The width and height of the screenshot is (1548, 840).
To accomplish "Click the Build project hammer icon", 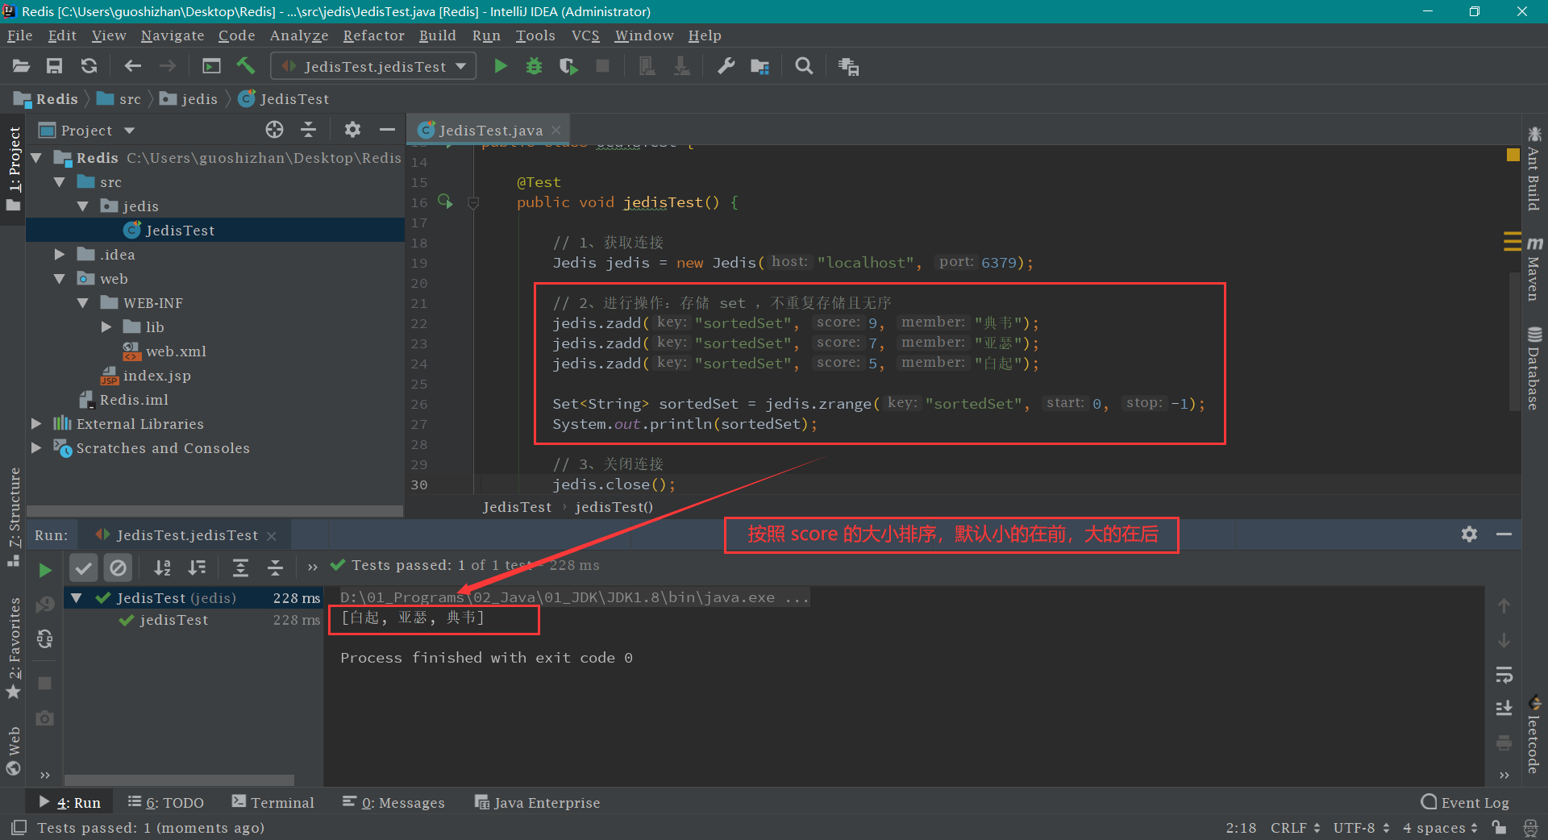I will point(246,66).
